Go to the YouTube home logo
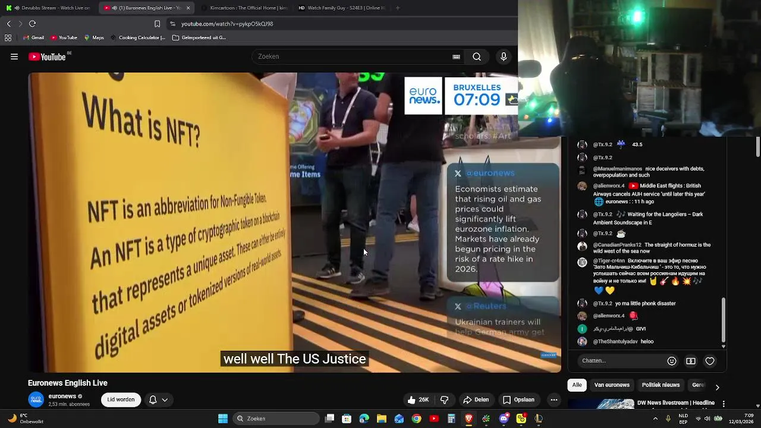Screen dimensions: 761x428 (x=48, y=56)
